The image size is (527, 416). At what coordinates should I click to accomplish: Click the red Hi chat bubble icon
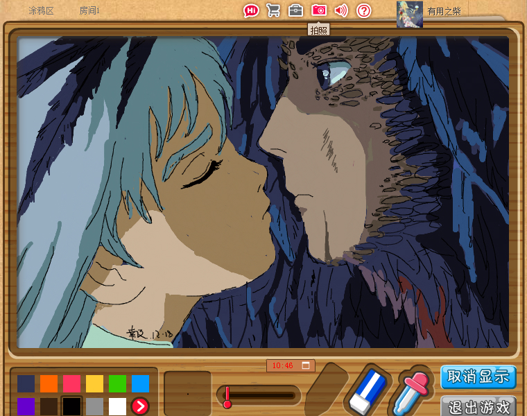251,11
